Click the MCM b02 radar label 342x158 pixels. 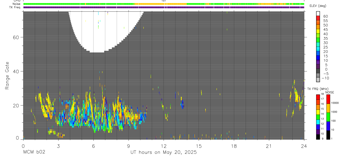pos(34,152)
